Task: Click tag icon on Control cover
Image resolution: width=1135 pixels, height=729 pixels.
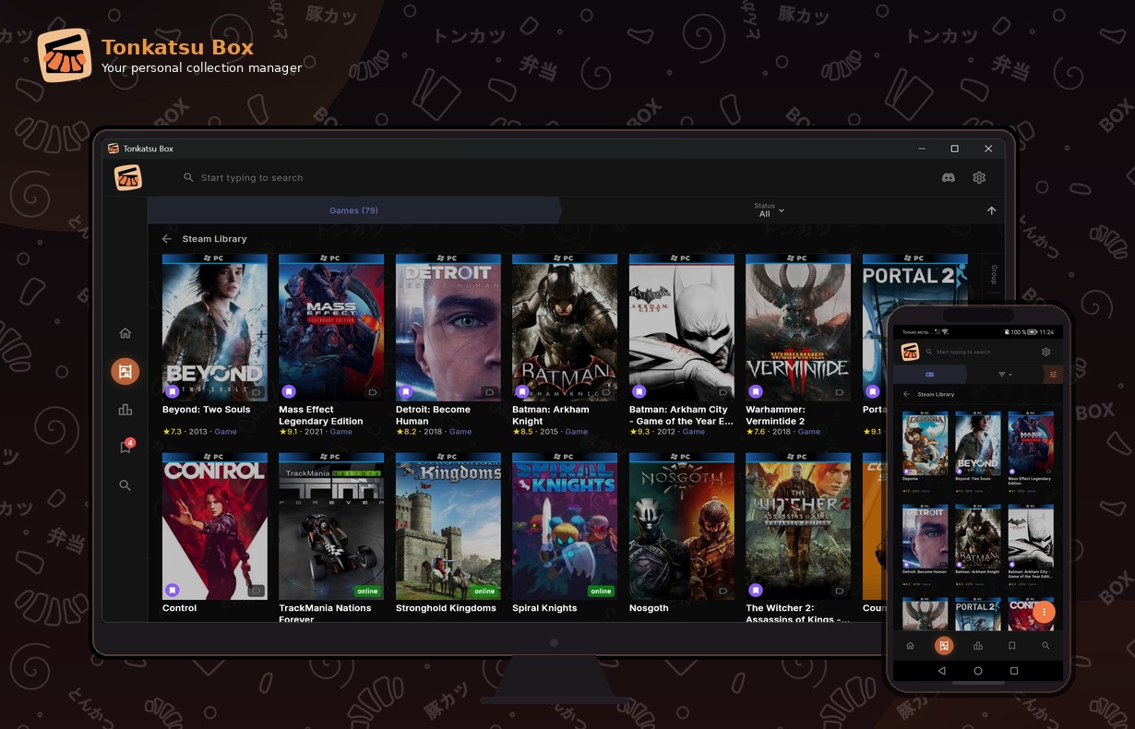Action: click(x=257, y=591)
